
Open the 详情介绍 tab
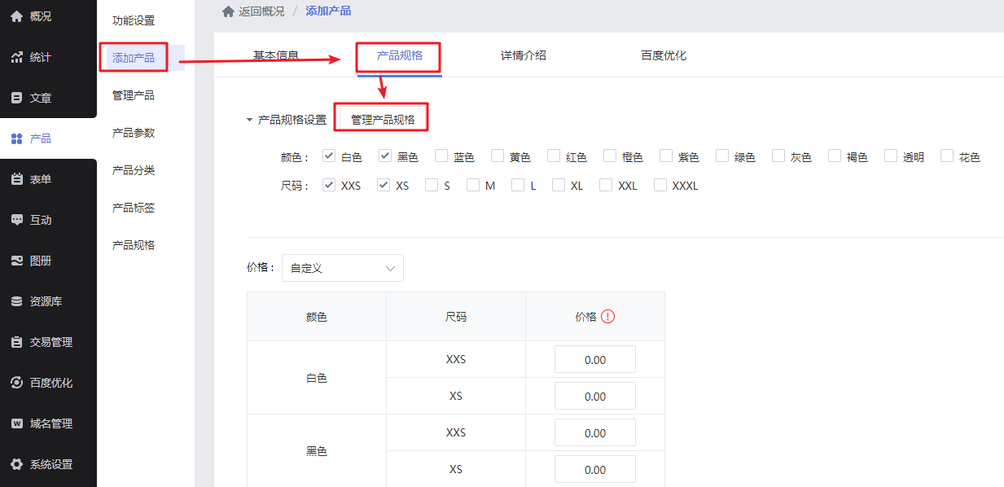point(524,55)
